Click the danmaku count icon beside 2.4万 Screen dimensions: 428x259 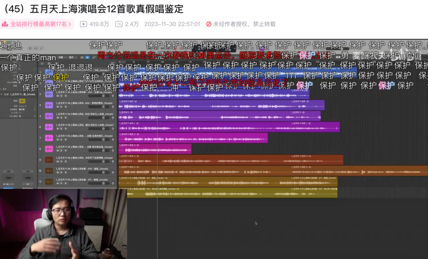118,24
